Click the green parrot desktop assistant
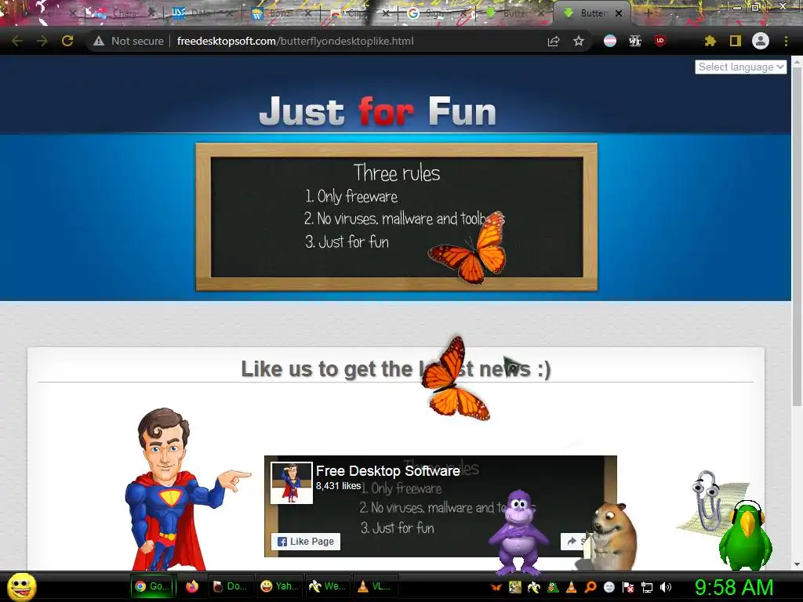 click(x=746, y=535)
